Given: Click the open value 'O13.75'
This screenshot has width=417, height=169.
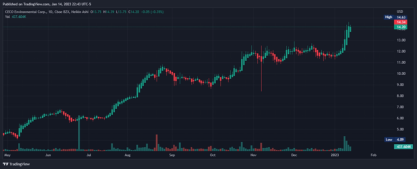Looking at the screenshot, I should (97, 12).
